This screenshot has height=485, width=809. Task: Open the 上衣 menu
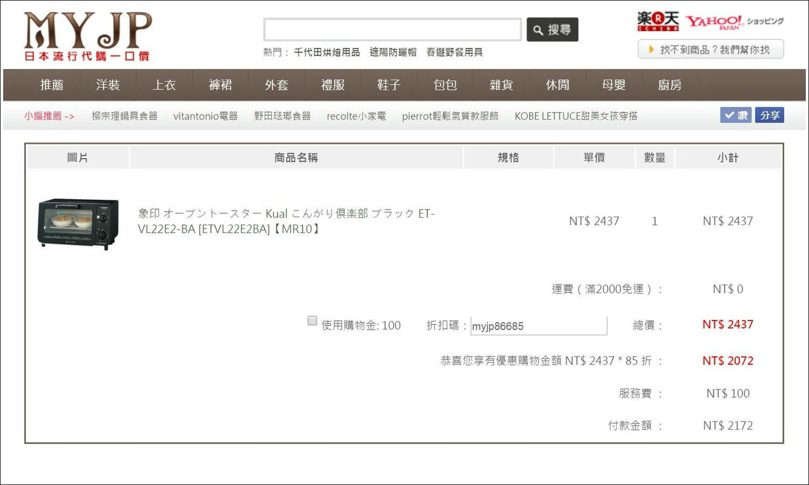click(164, 85)
